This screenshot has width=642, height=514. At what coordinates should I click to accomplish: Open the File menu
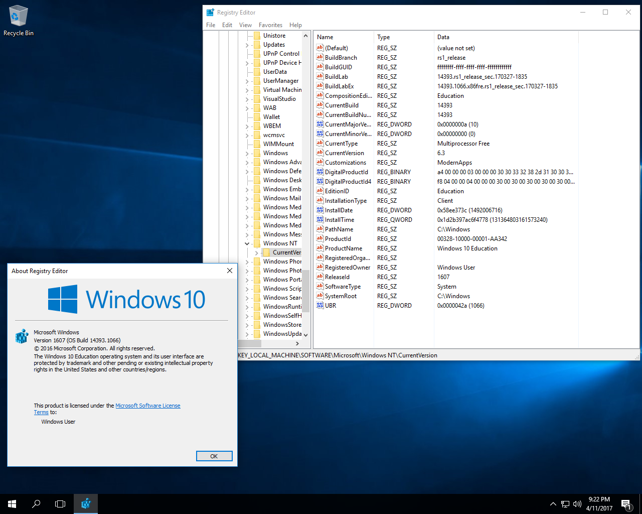point(211,25)
